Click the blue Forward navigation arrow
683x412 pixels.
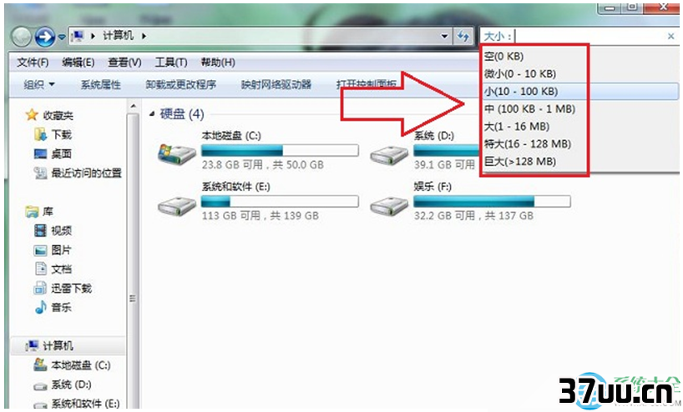(45, 37)
